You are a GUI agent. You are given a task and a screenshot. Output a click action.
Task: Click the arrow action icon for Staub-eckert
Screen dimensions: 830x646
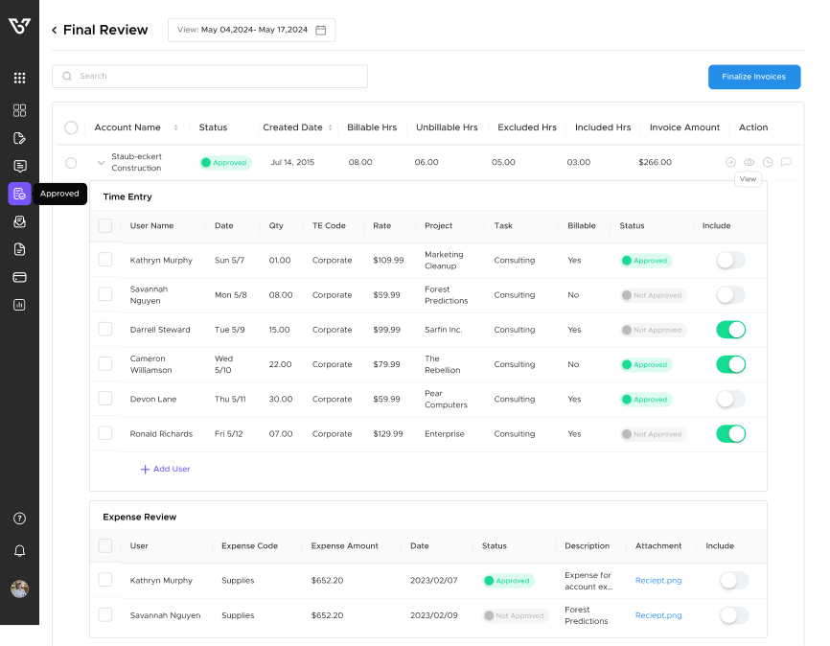[730, 163]
